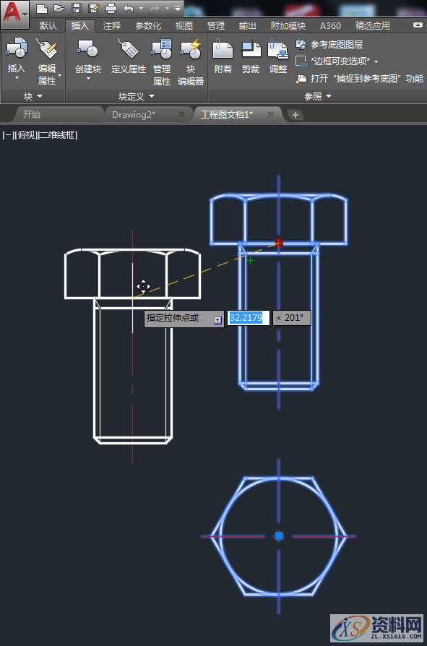Toggle 打开"捕捉到参考底图"功能 option
Viewport: 427px width, 646px height.
[360, 78]
